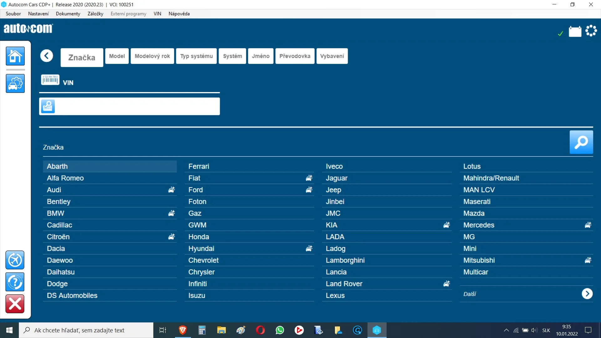Click the VIN number input field
This screenshot has height=338, width=601.
point(138,106)
